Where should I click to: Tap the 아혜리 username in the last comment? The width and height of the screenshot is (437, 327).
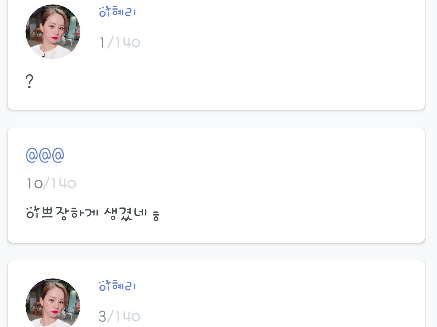click(x=118, y=286)
